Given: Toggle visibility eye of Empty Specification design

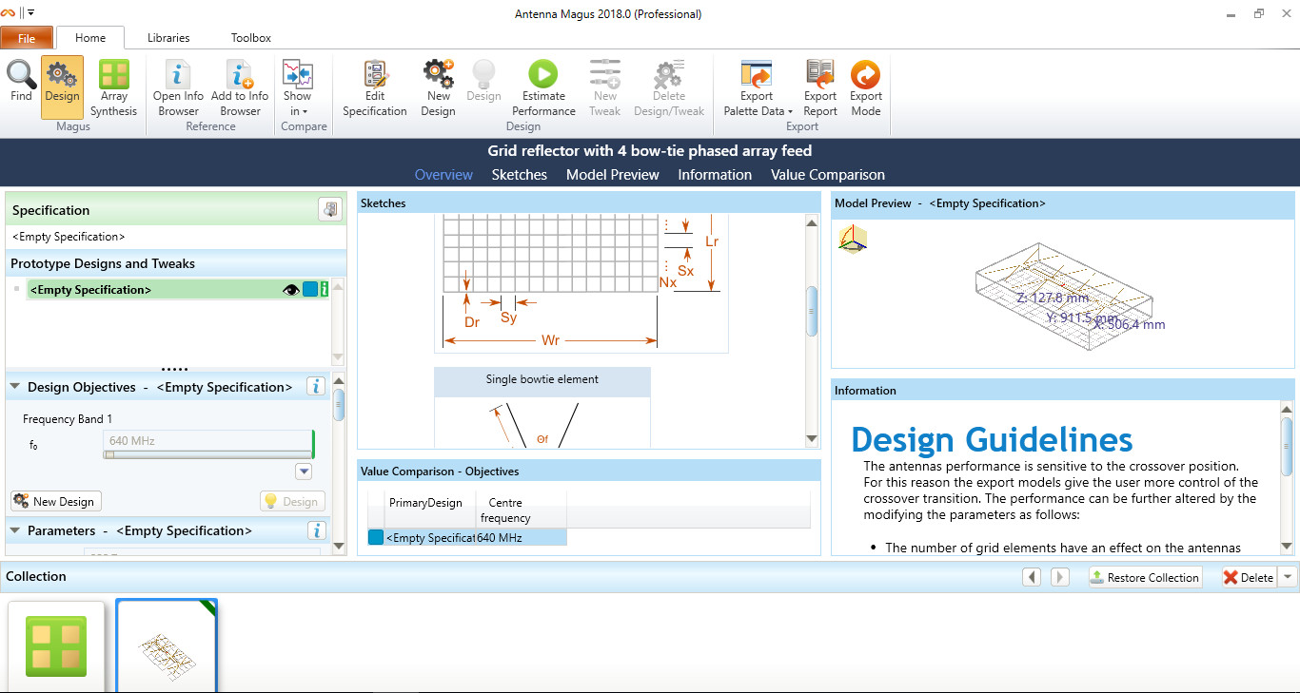Looking at the screenshot, I should [x=291, y=290].
